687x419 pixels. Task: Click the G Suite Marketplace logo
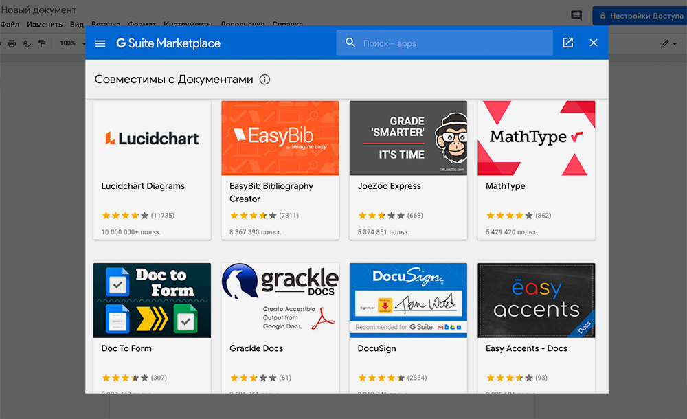coord(168,43)
